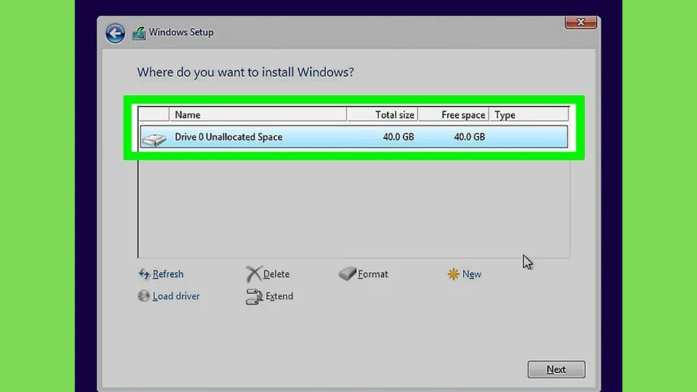The height and width of the screenshot is (392, 697).
Task: Click the Drive 0 hard disk icon
Action: click(155, 139)
